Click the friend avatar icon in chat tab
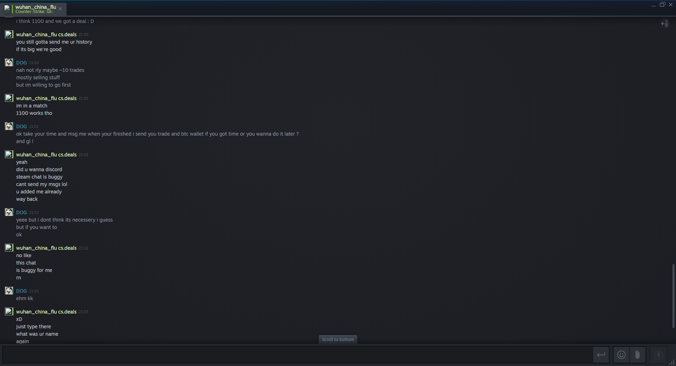 [x=7, y=8]
